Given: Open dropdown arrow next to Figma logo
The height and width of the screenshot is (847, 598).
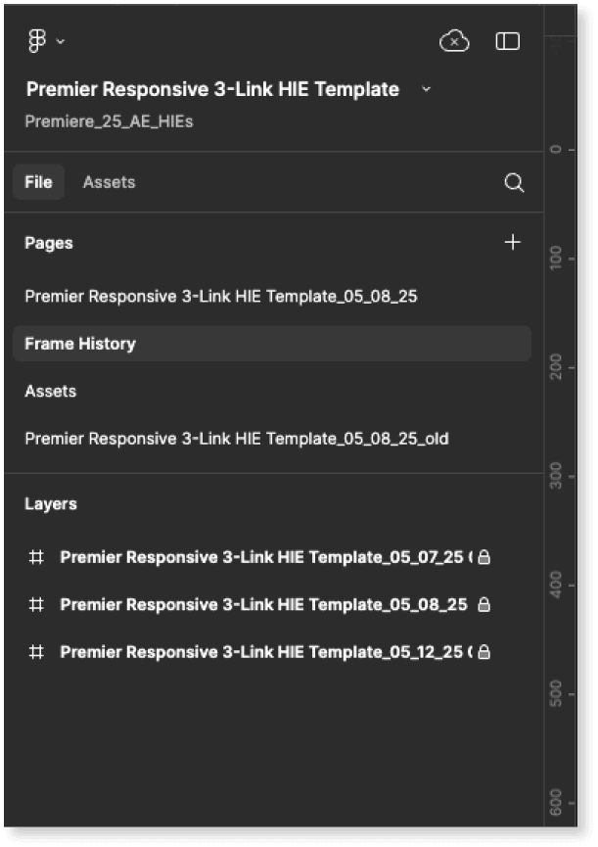Looking at the screenshot, I should pos(61,41).
